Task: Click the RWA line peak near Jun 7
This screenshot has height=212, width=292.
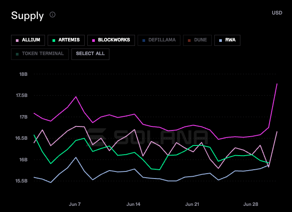Action: click(x=76, y=157)
